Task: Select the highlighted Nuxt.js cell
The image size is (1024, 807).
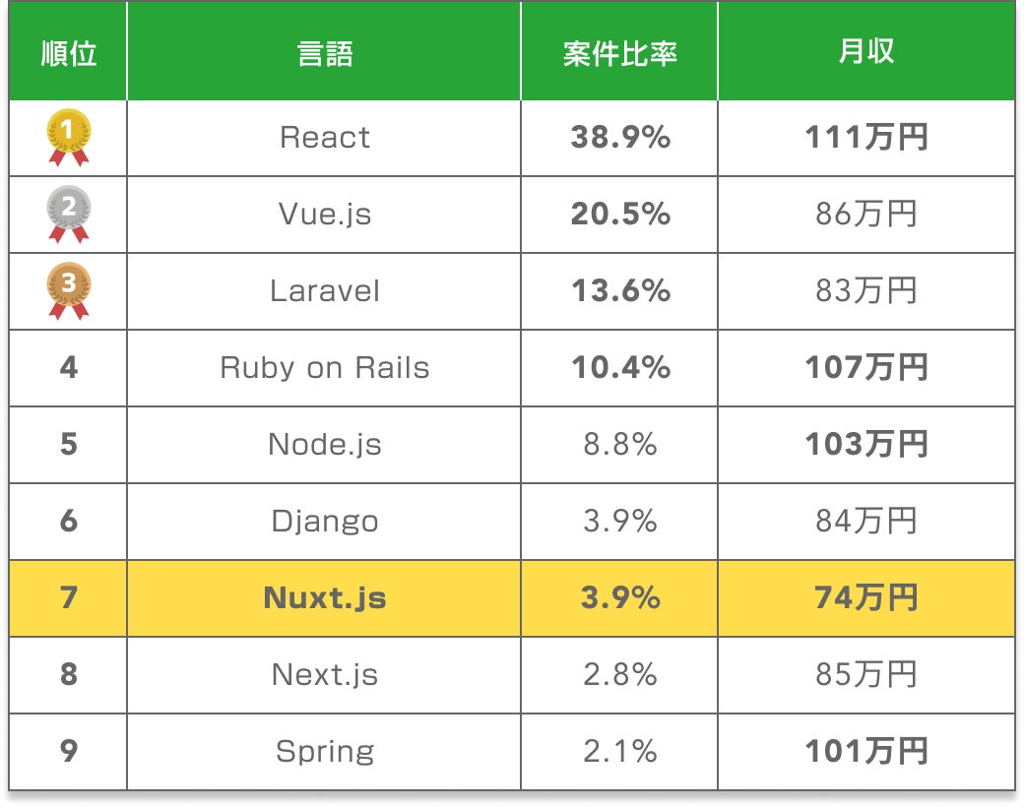Action: tap(325, 598)
